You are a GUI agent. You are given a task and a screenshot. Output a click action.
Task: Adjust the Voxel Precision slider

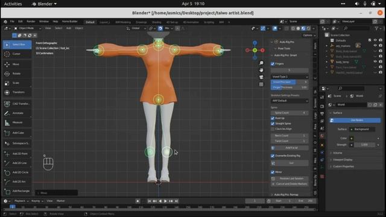coord(289,82)
